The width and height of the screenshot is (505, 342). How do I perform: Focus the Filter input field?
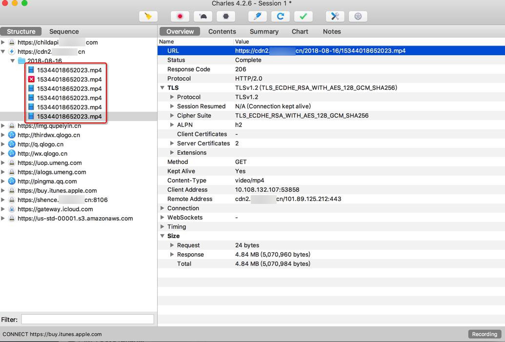click(88, 320)
